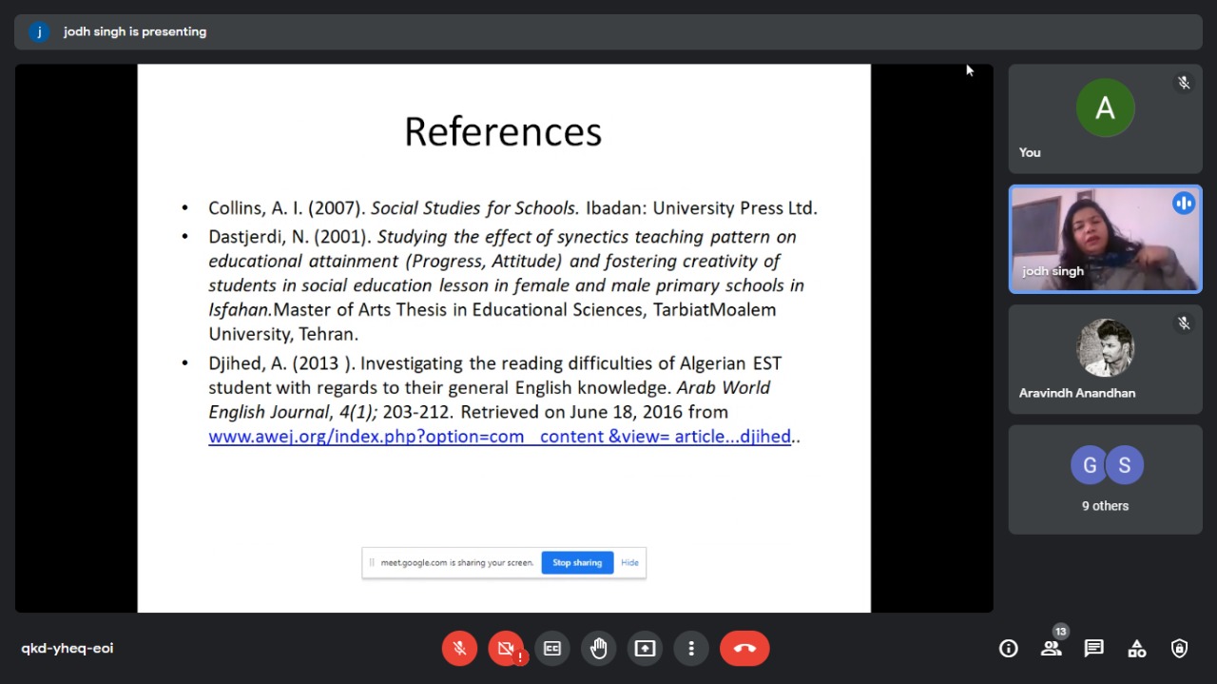Viewport: 1217px width, 684px height.
Task: Click the Djihed, A. (2013) reference
Action: (x=504, y=400)
